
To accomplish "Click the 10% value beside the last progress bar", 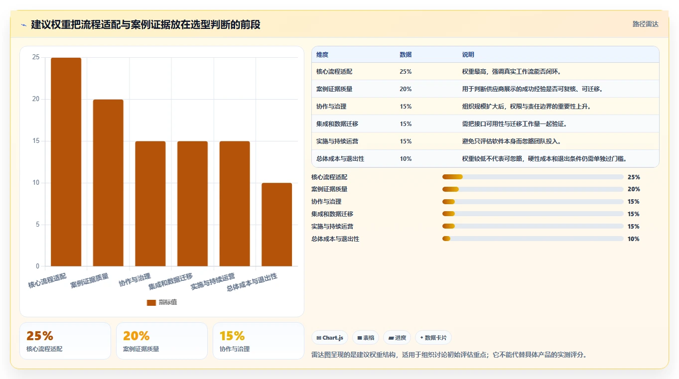I will [x=634, y=239].
